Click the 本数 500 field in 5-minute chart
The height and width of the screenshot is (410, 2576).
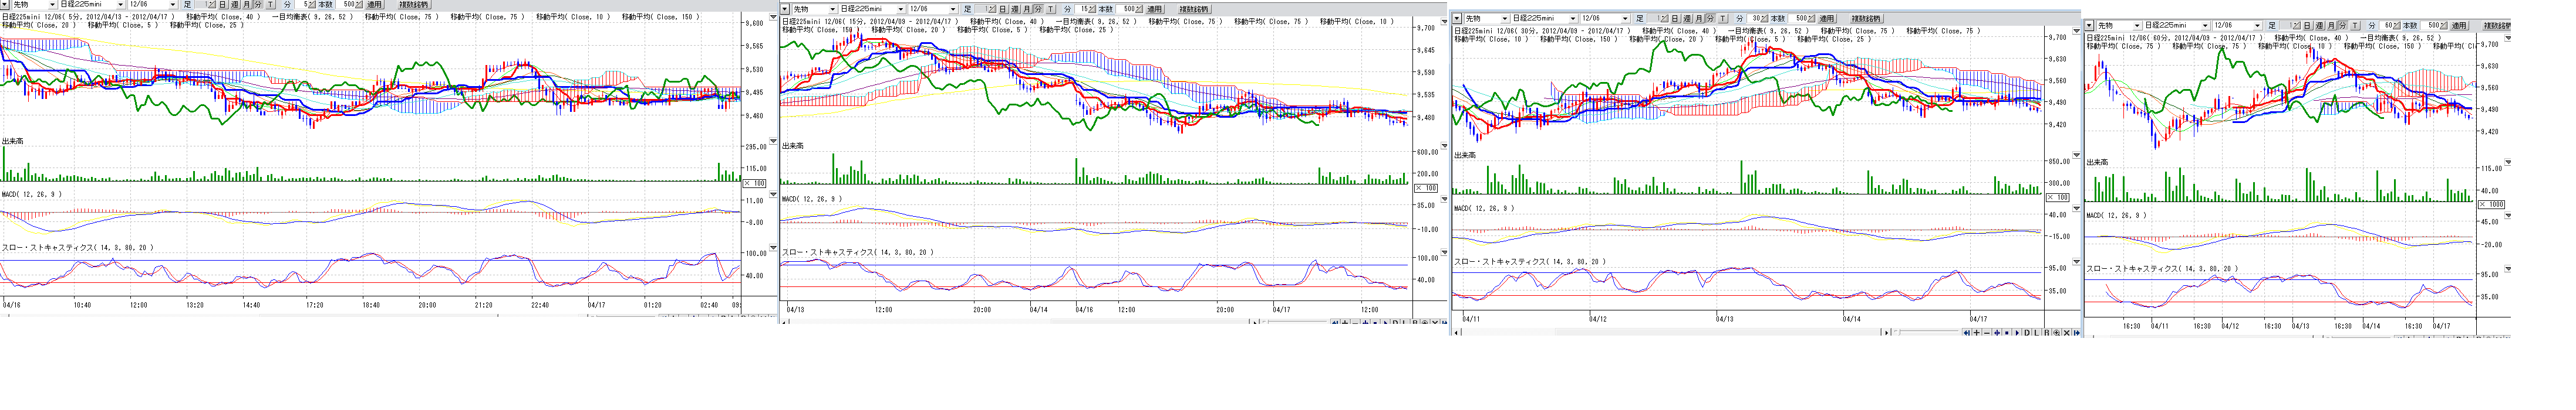350,5
